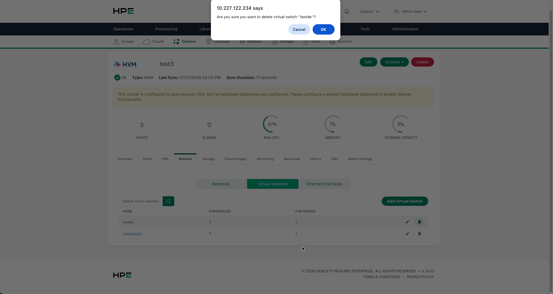Open the notifications bell icon

347,12
